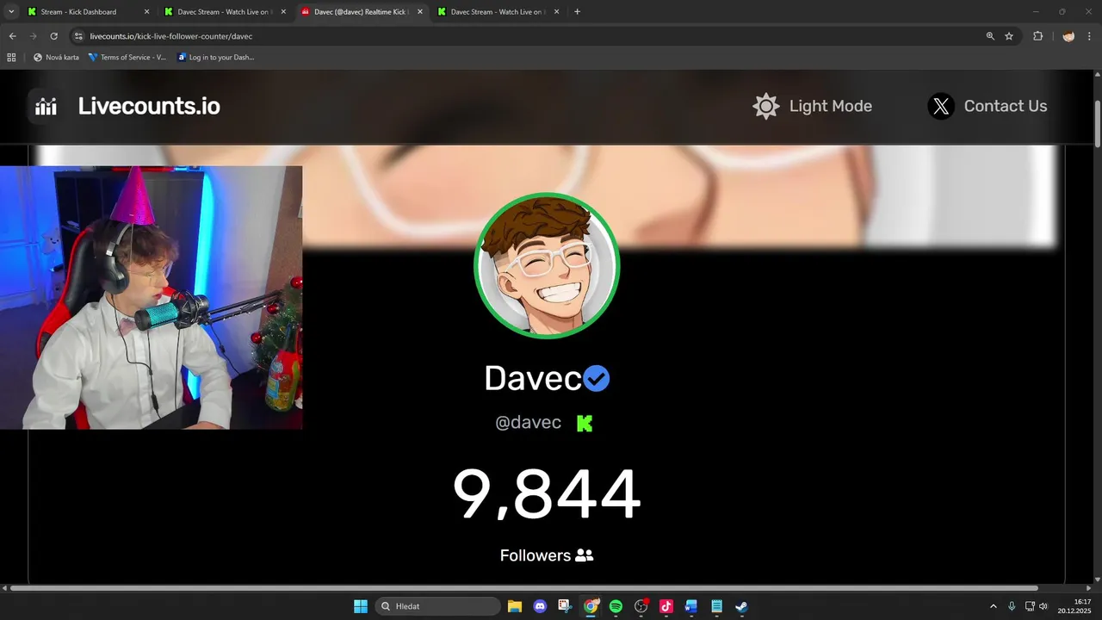Open the apps grid in bookmarks bar
Screen dimensions: 1102x620
11,58
